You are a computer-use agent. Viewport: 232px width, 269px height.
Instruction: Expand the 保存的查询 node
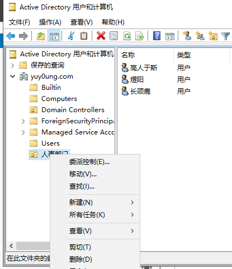(x=12, y=65)
